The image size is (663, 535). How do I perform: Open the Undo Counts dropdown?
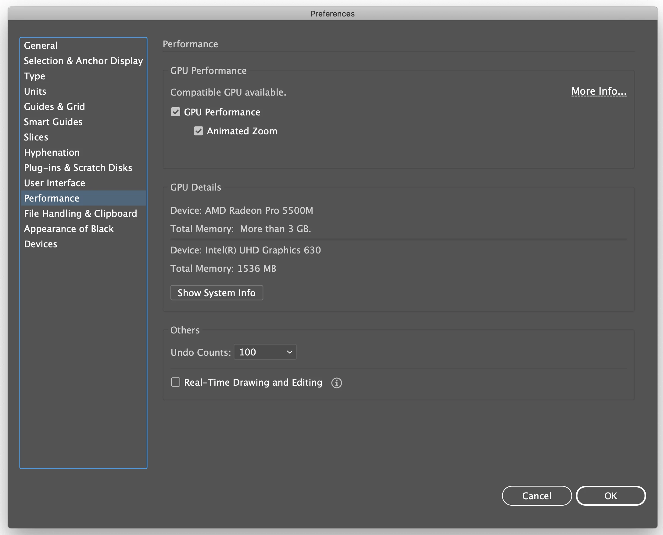click(x=265, y=352)
